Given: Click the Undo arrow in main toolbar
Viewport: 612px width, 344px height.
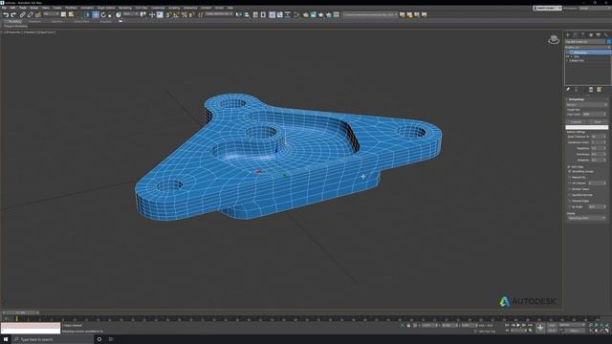Looking at the screenshot, I should pyautogui.click(x=6, y=15).
